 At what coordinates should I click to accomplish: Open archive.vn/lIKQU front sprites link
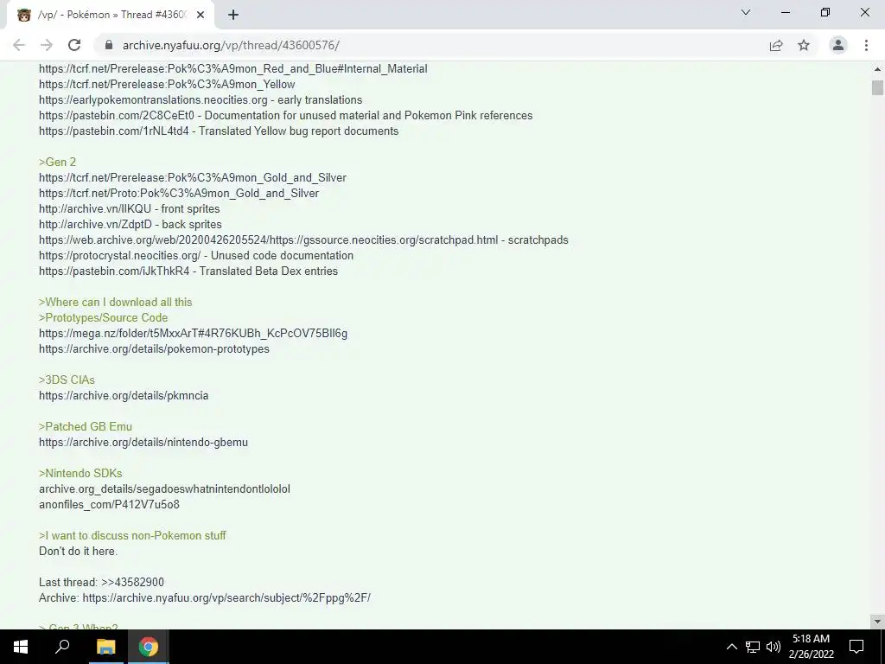pos(95,209)
